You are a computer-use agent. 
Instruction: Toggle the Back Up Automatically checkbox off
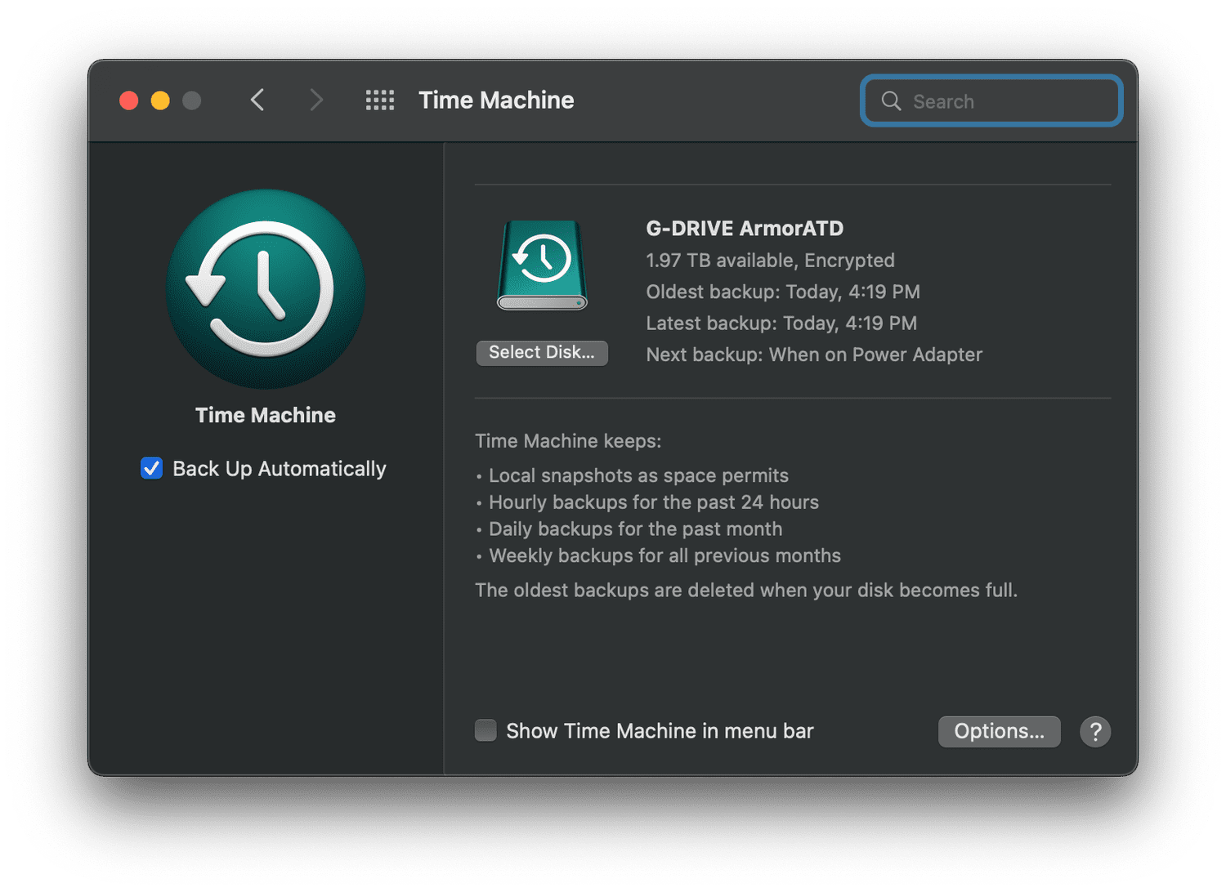click(x=151, y=468)
